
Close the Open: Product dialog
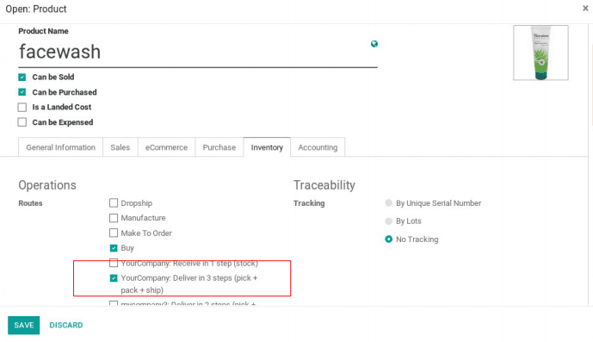[x=585, y=9]
